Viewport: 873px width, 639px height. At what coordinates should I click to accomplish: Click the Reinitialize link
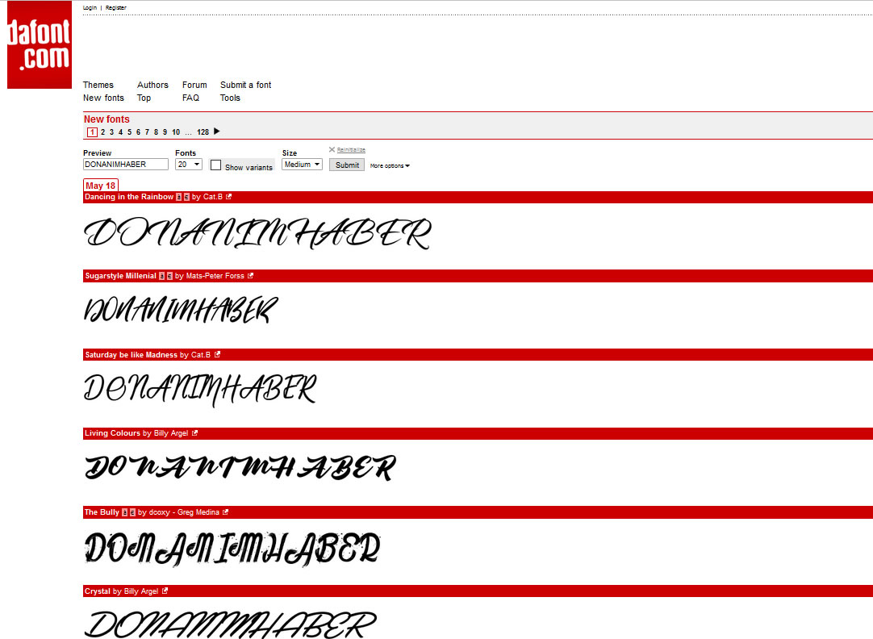coord(351,150)
